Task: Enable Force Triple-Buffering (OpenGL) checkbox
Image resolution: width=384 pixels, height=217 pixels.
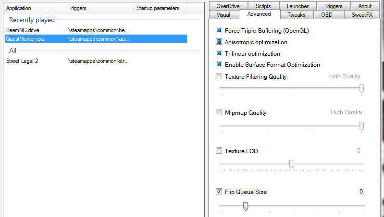Action: (219, 31)
